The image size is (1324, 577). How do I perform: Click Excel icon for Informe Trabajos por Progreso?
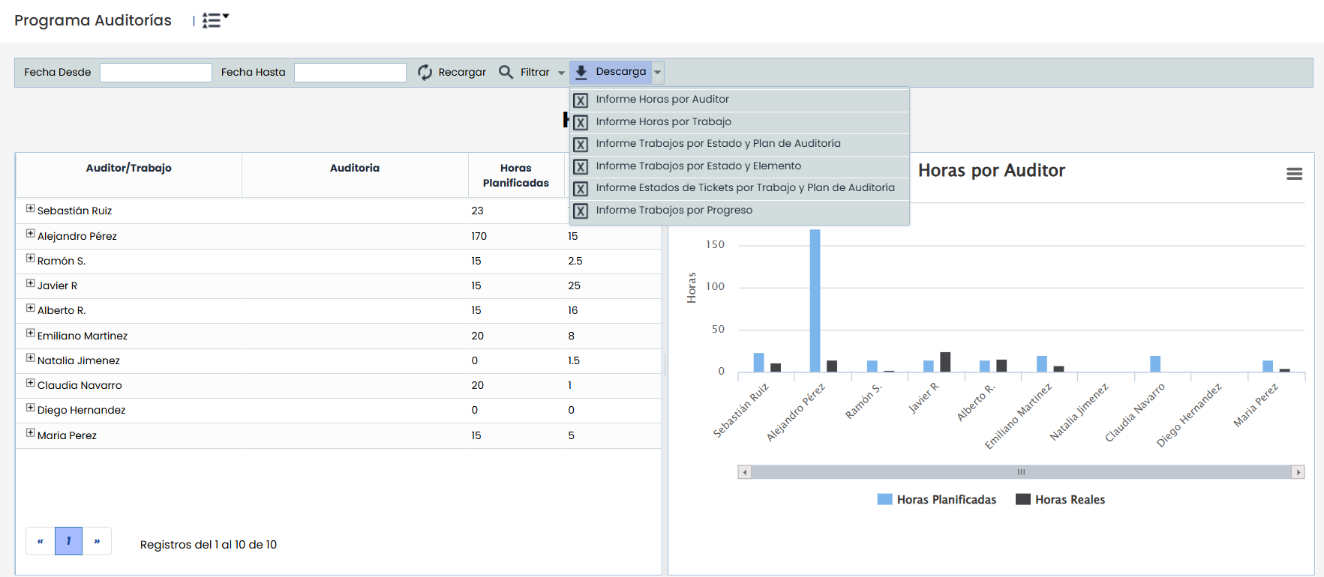click(581, 211)
